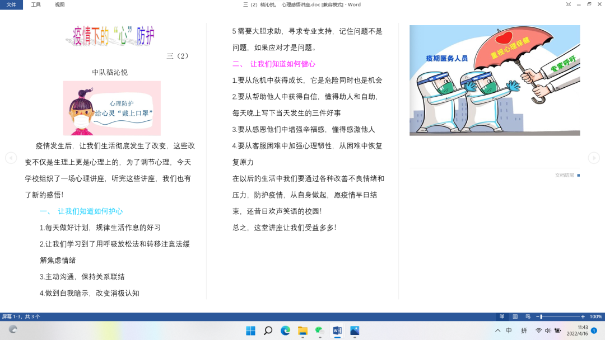The width and height of the screenshot is (605, 340).
Task: Switch to Print Layout view
Action: (515, 317)
